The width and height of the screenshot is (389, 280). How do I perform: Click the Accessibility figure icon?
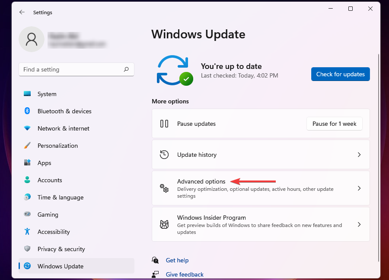[27, 231]
